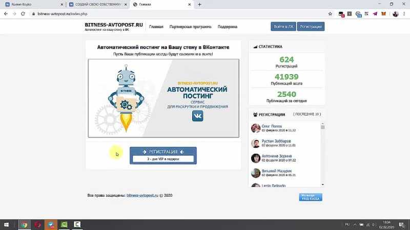Click the top Регистрация button
410x230 pixels.
point(311,27)
